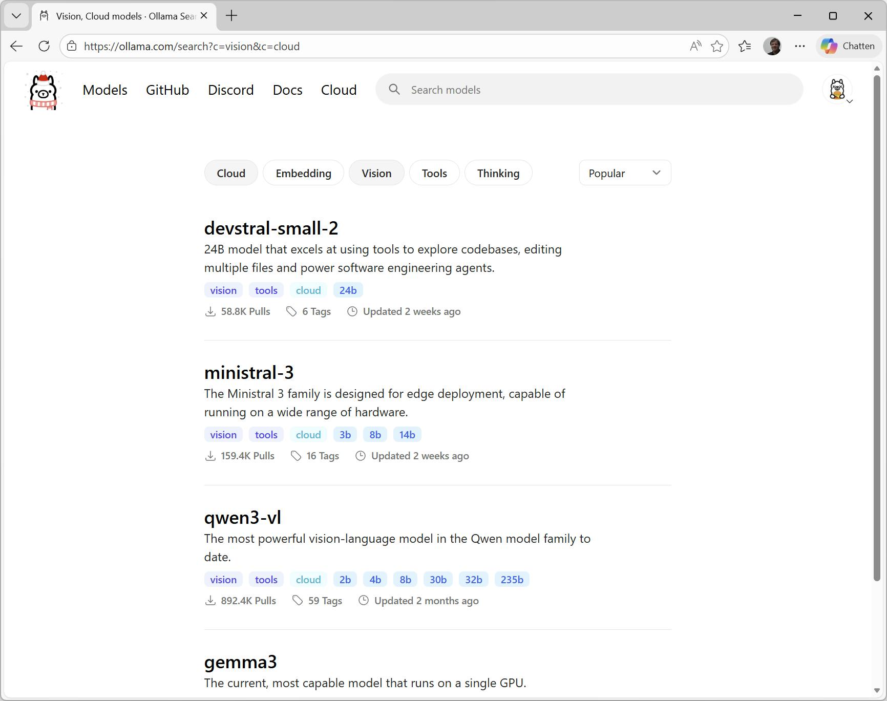Click the tag icon beside 59 Tags

click(298, 601)
